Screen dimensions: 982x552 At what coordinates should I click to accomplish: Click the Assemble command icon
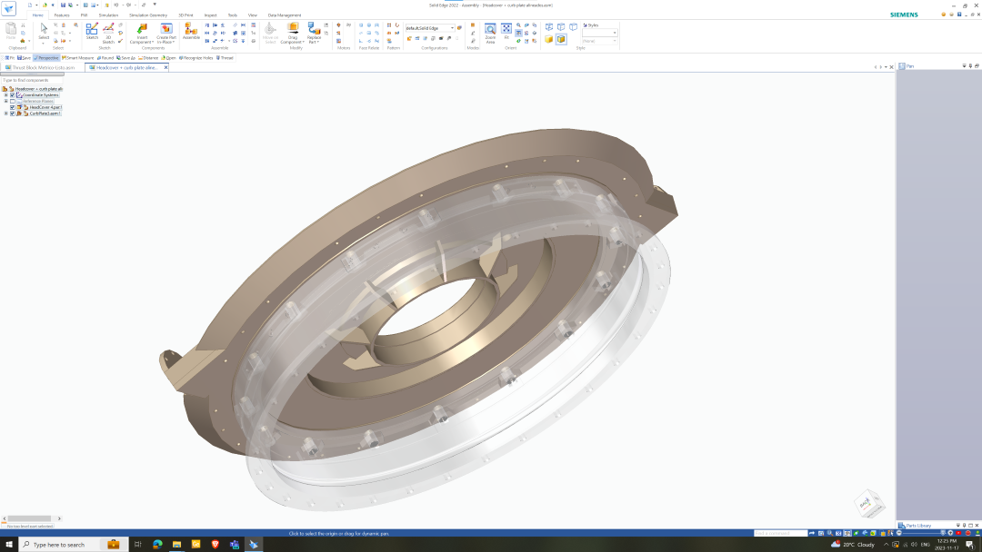click(191, 31)
